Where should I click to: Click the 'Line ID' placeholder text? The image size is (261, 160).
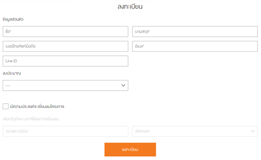11,61
